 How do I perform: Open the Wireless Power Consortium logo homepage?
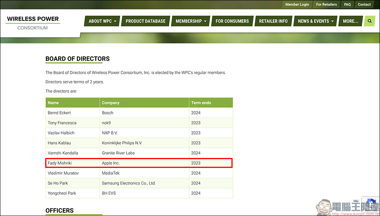[x=33, y=23]
